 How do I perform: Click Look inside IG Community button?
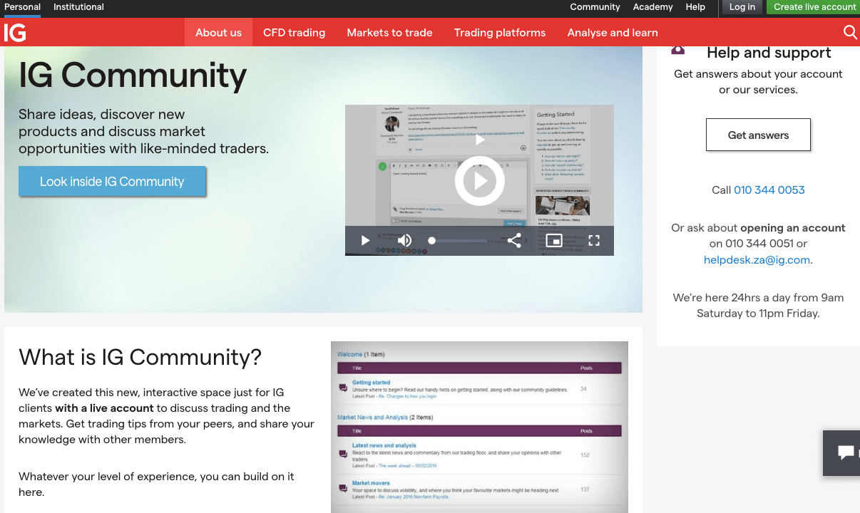point(112,182)
